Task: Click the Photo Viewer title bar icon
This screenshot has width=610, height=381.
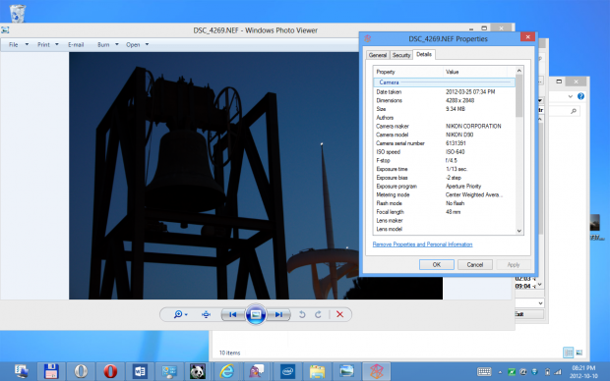Action: pos(5,30)
